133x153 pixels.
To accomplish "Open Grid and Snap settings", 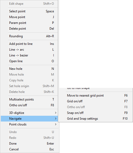I will pyautogui.click(x=95, y=119).
